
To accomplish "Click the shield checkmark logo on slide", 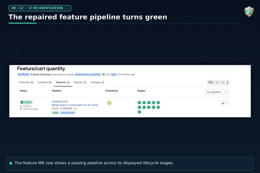I will click(x=249, y=11).
